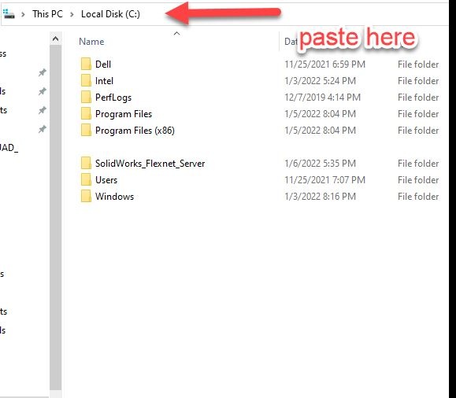
Task: Click the Intel folder name
Action: 104,81
